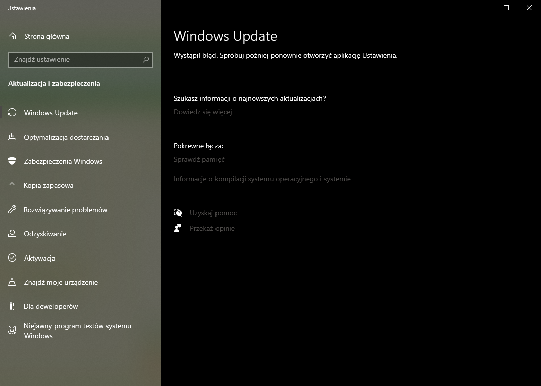This screenshot has height=386, width=541.
Task: Open the Sprawdź pamięć link
Action: (199, 159)
